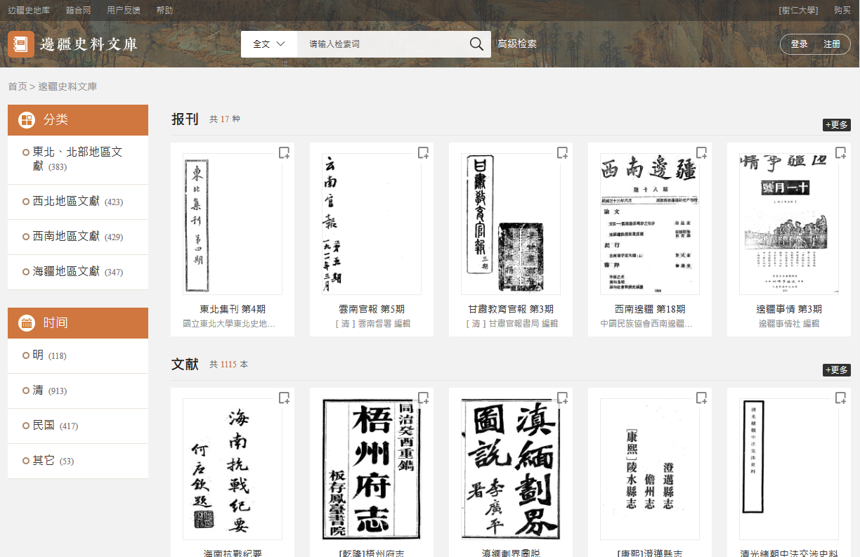Open 用户反馈 in top menu

124,11
